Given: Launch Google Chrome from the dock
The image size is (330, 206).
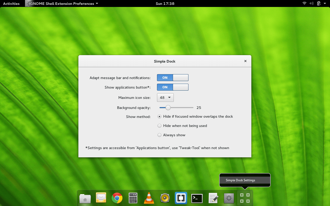Looking at the screenshot, I should point(117,198).
